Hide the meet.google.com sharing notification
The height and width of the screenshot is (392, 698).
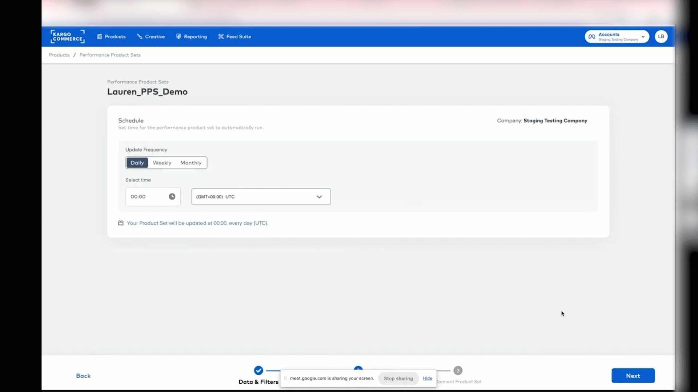click(x=428, y=378)
